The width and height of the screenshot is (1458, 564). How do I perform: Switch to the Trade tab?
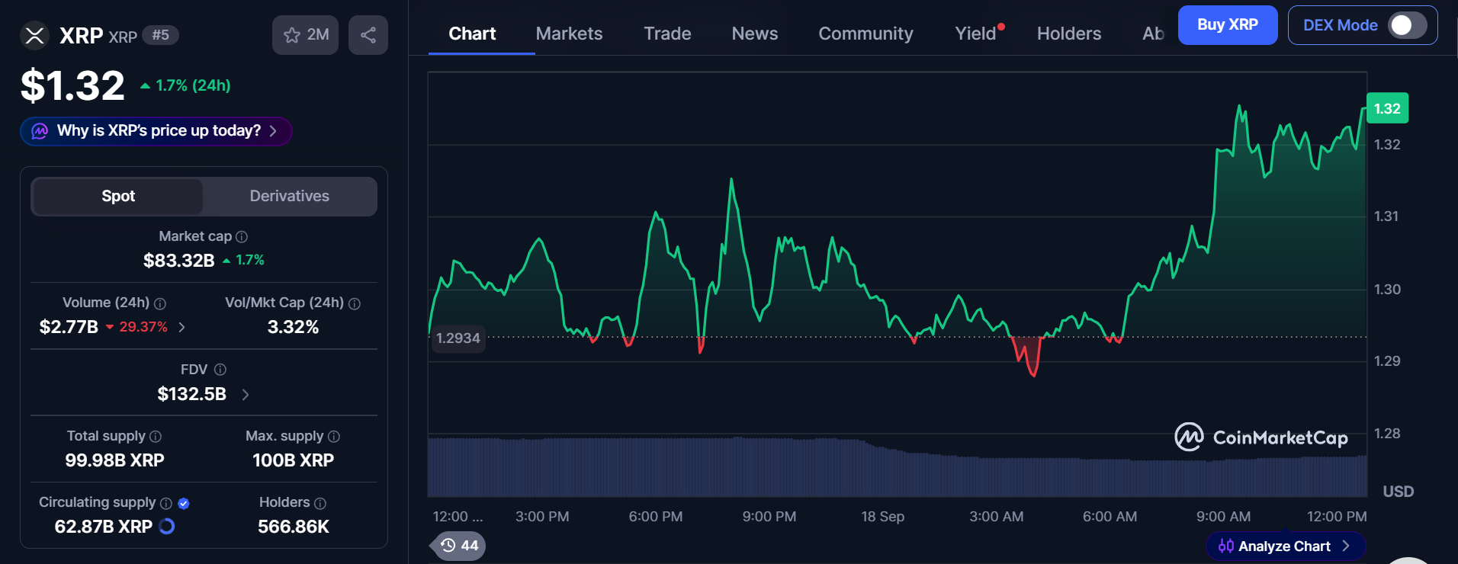pos(667,34)
